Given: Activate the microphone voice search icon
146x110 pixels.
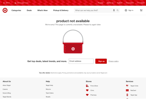Looking at the screenshot, I should (x=114, y=10).
